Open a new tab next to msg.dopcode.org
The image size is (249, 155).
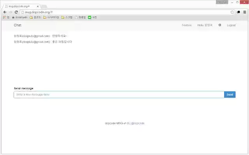pos(44,7)
